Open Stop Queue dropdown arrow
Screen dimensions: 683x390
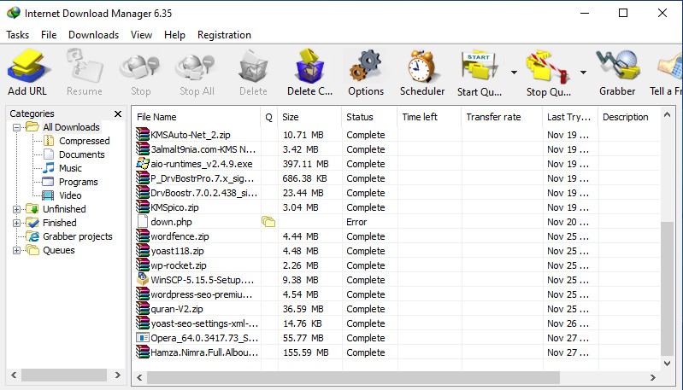(583, 73)
